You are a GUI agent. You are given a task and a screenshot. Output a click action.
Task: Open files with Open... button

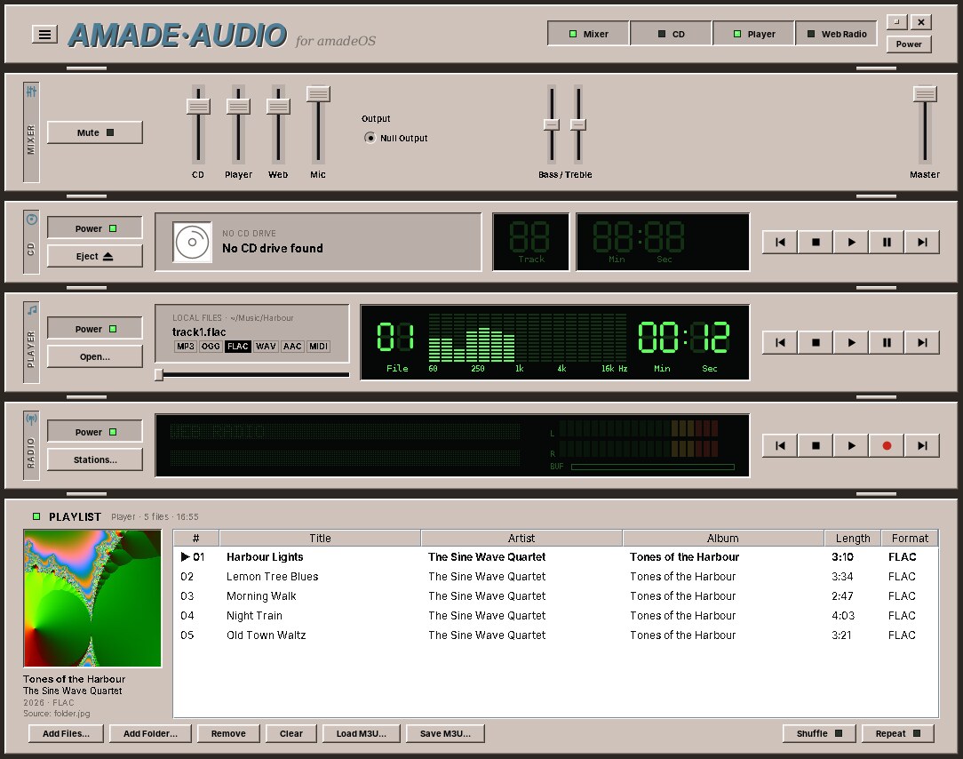[94, 356]
